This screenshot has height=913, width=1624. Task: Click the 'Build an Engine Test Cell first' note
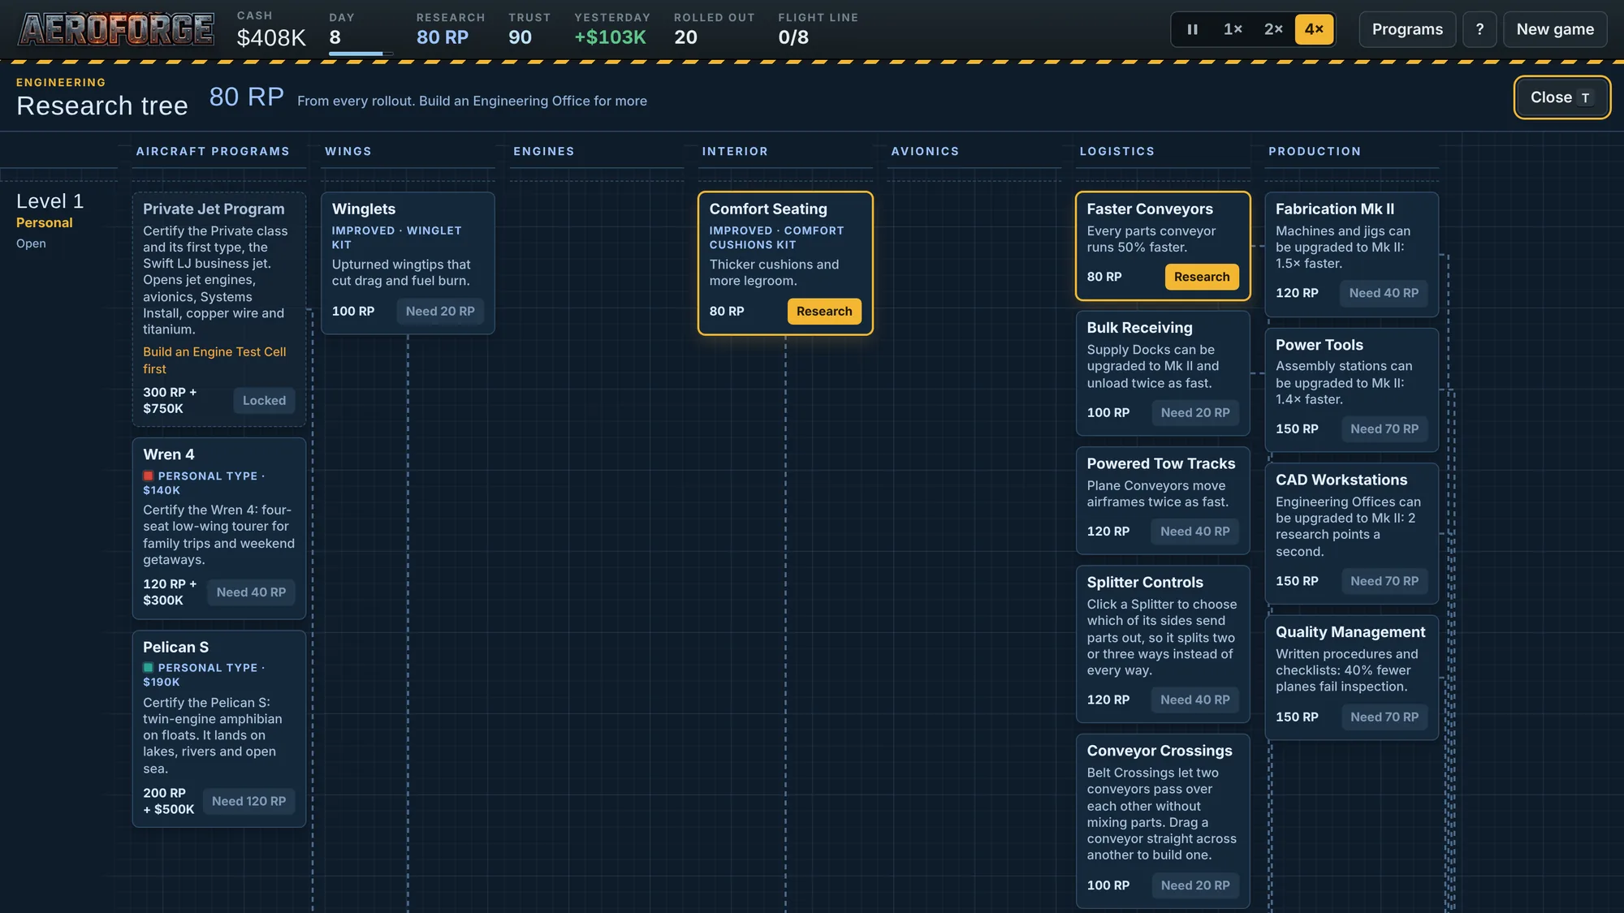click(214, 360)
